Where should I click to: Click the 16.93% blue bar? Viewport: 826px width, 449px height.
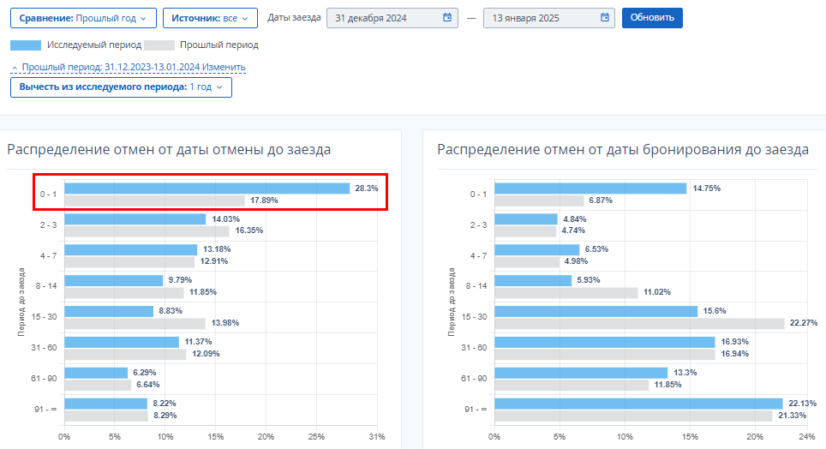click(605, 342)
